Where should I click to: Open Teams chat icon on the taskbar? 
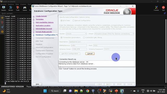pos(70,91)
